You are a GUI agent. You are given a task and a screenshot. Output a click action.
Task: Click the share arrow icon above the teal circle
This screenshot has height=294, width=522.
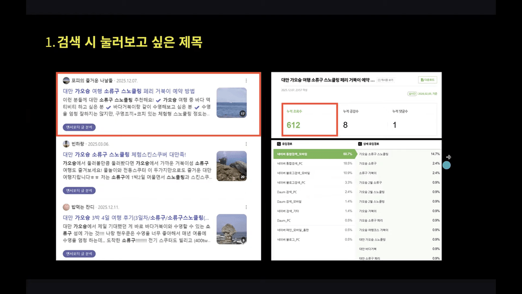pos(449,157)
